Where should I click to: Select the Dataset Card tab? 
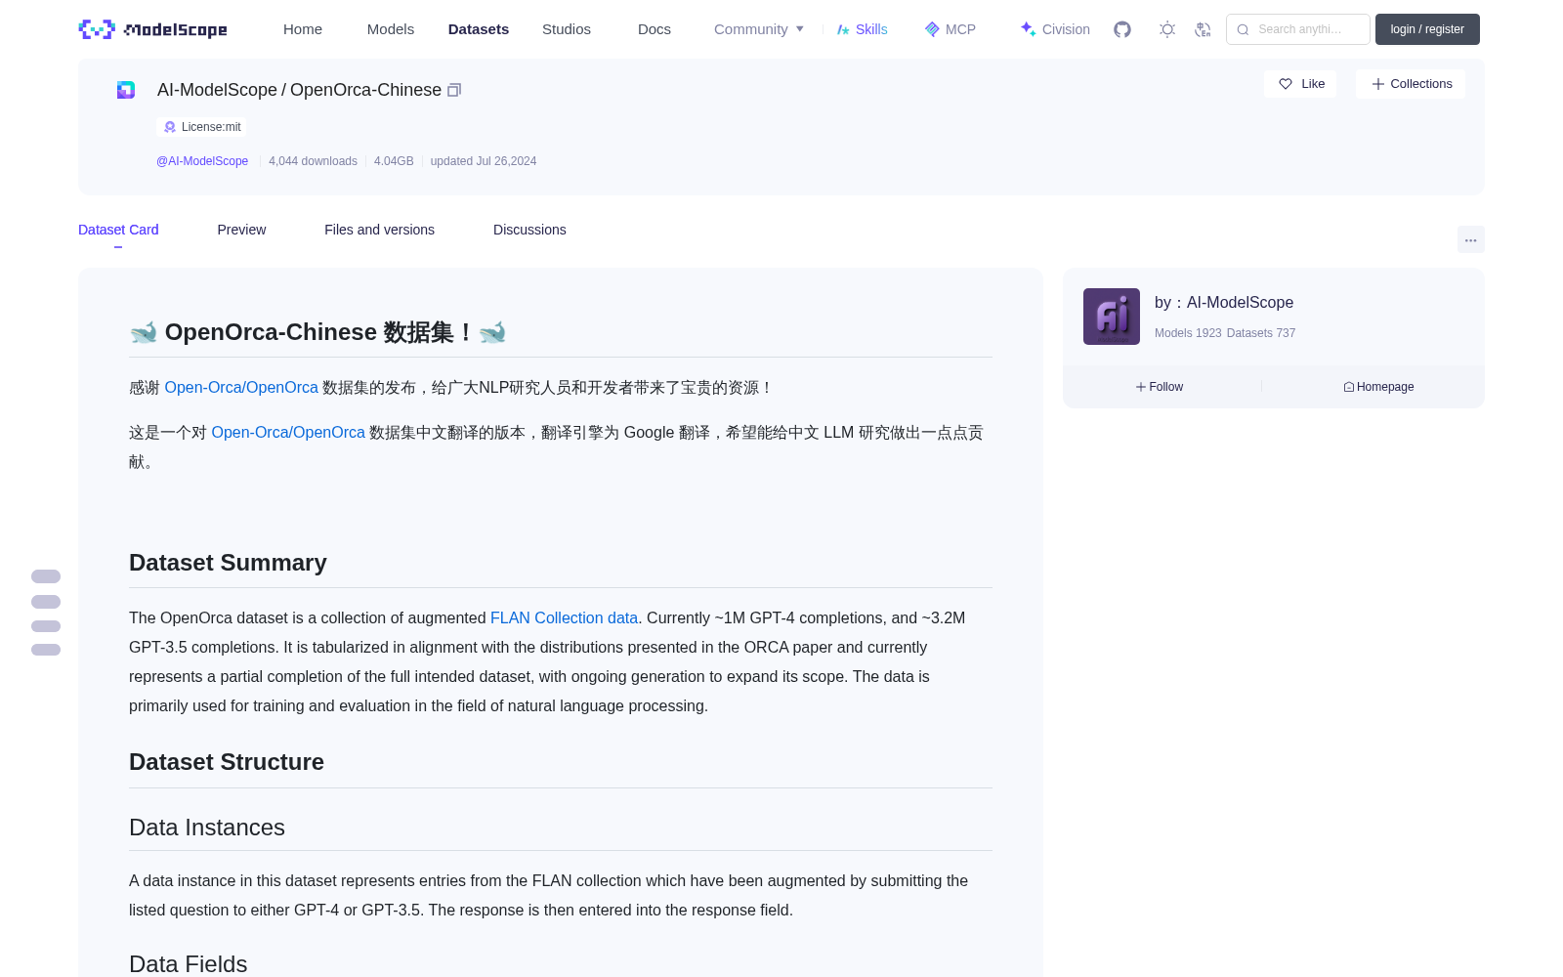pyautogui.click(x=118, y=230)
